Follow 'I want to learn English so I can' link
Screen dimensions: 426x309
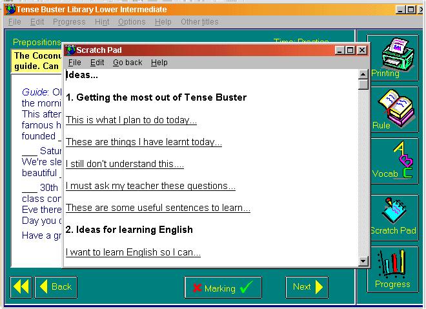click(133, 252)
